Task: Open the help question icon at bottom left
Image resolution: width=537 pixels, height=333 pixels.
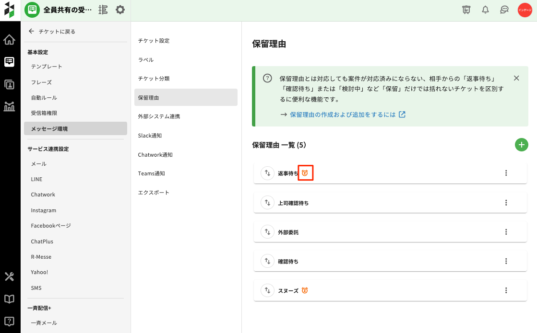Action: (10, 321)
